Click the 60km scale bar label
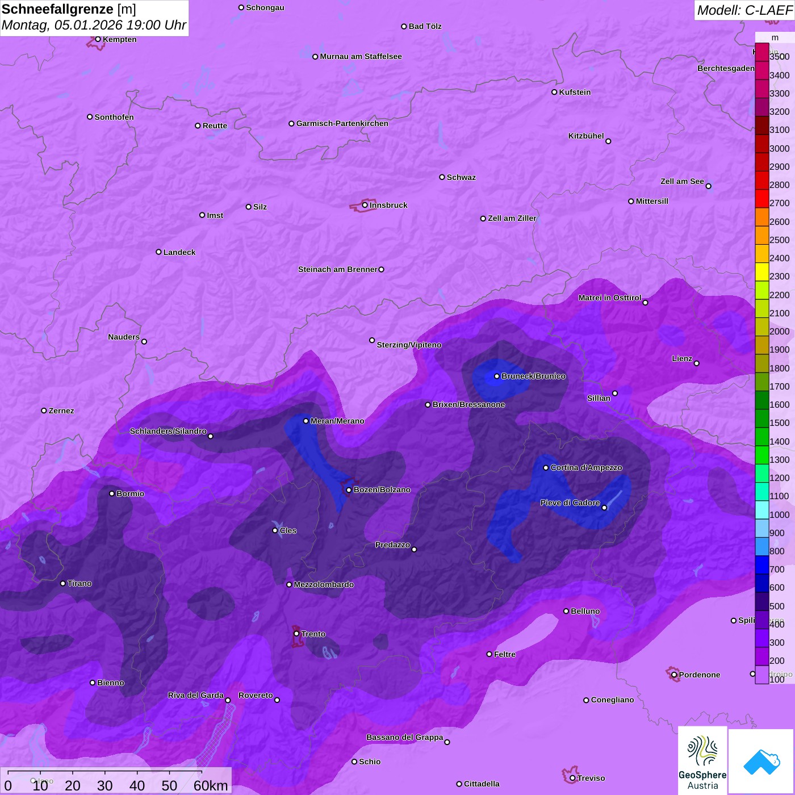795x795 pixels. pyautogui.click(x=211, y=785)
